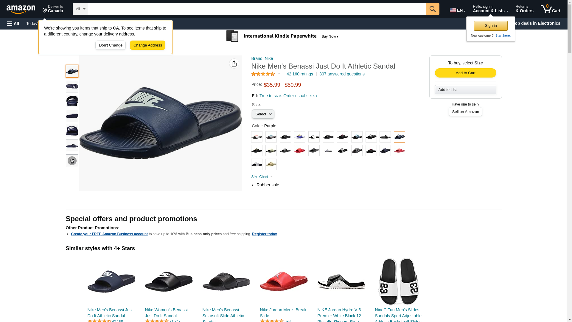Play the product video thumbnail
The width and height of the screenshot is (572, 322).
pyautogui.click(x=72, y=161)
